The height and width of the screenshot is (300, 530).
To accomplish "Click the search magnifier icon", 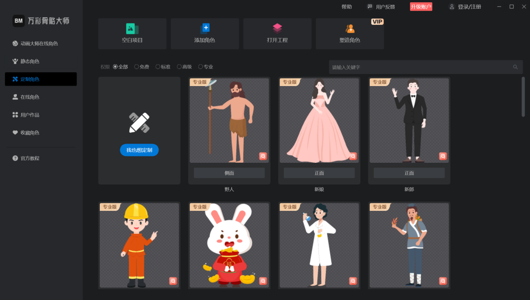I will [515, 67].
